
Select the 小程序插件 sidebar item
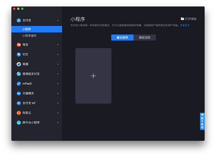[37, 36]
